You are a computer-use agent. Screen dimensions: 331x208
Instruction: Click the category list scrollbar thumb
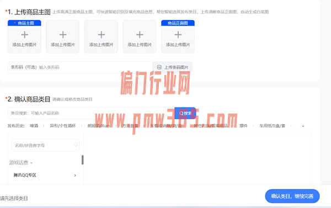coord(83,160)
